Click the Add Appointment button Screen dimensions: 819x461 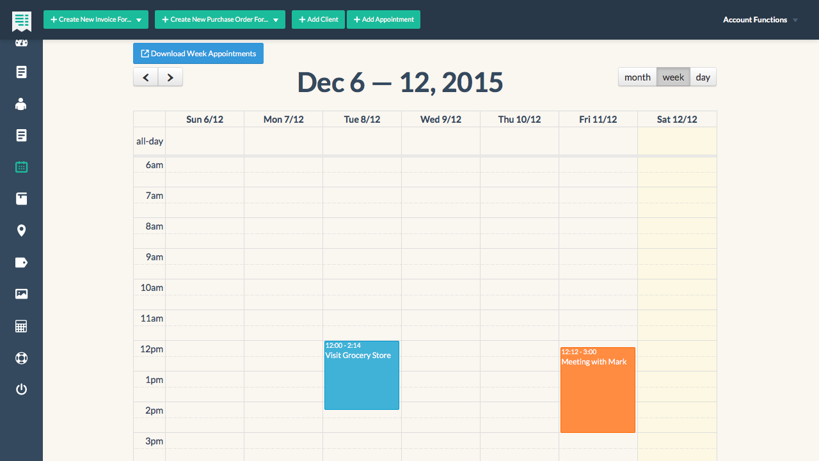[x=383, y=19]
